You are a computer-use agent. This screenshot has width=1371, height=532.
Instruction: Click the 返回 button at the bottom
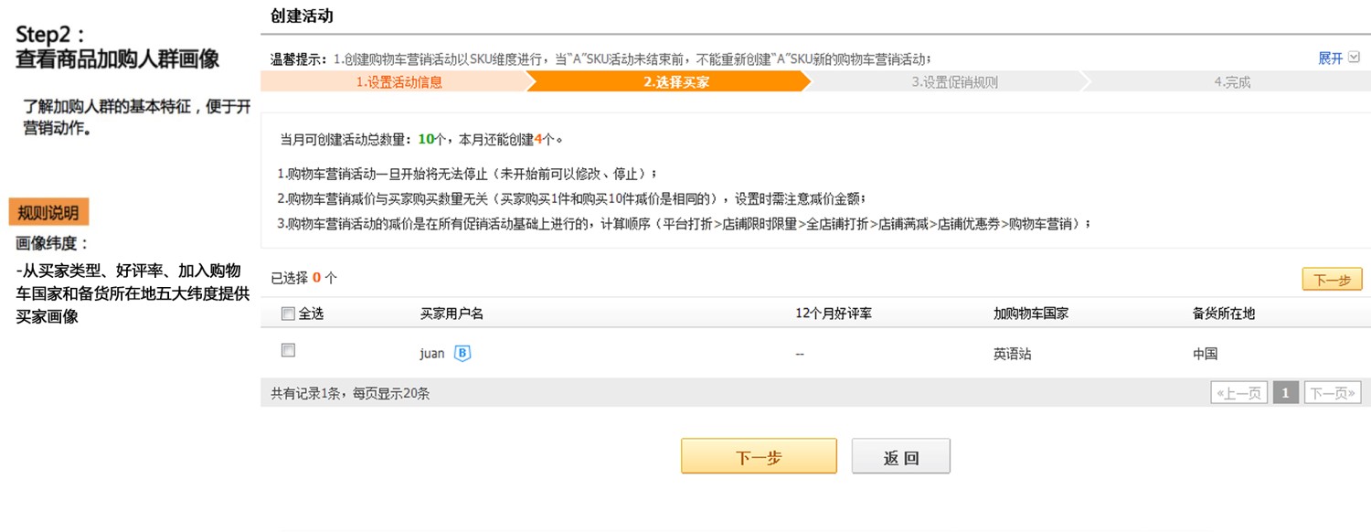point(900,455)
